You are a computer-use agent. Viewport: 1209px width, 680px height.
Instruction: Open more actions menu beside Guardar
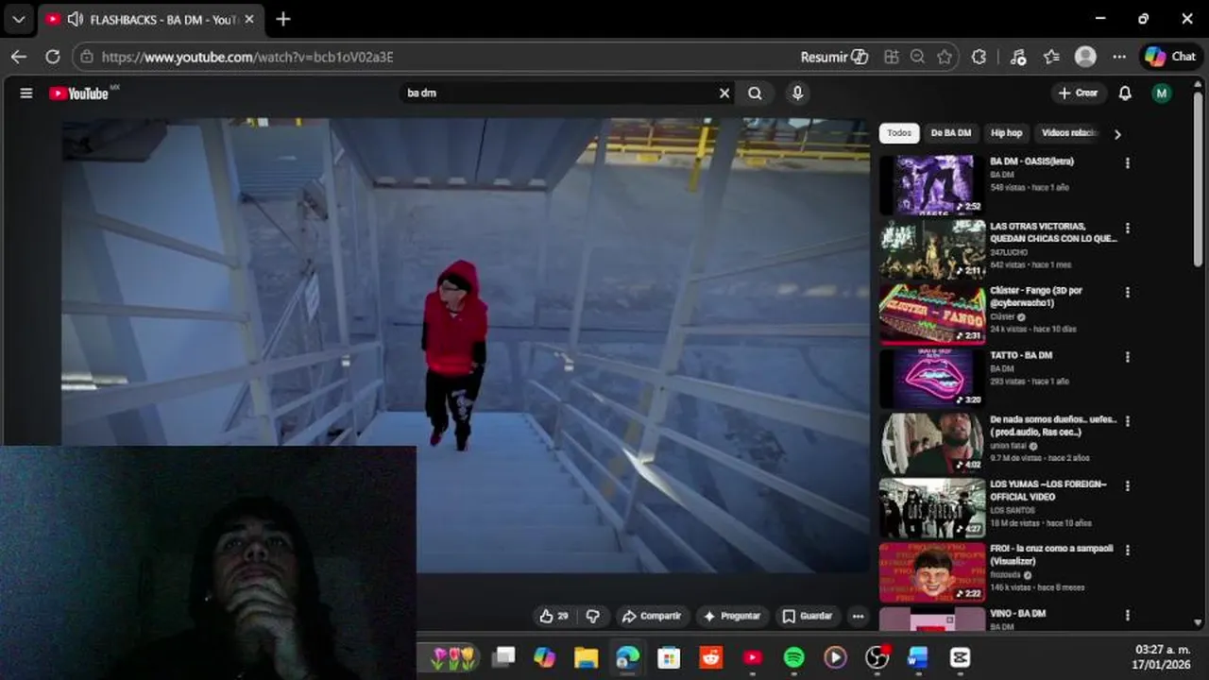(x=858, y=616)
